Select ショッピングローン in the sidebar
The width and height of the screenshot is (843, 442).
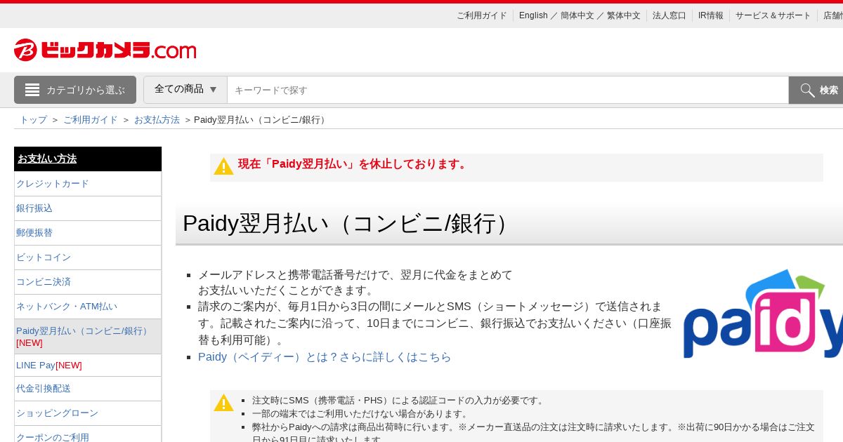point(88,413)
